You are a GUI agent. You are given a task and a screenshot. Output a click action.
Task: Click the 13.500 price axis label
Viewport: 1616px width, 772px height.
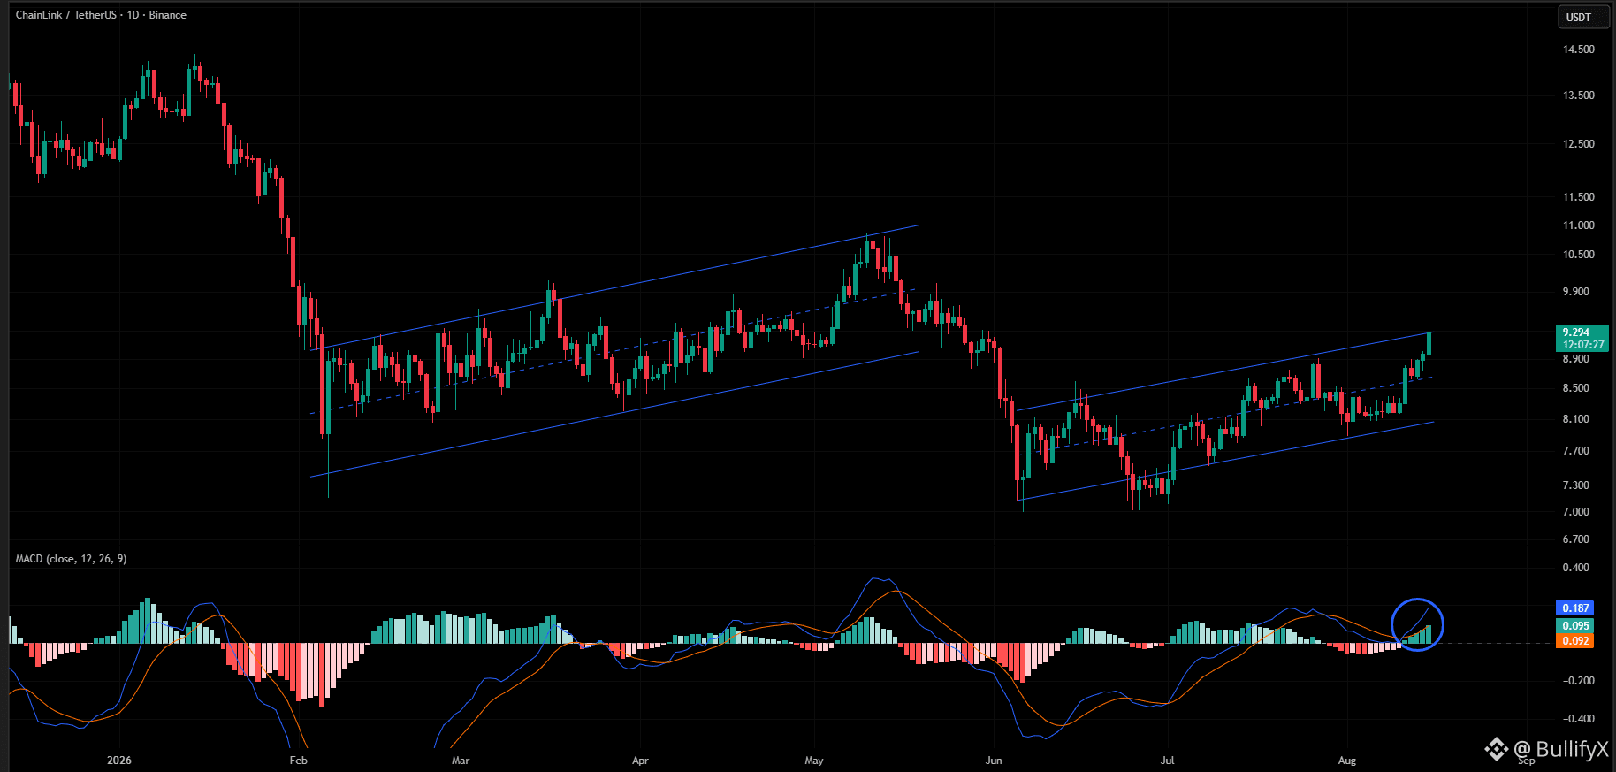[x=1579, y=96]
